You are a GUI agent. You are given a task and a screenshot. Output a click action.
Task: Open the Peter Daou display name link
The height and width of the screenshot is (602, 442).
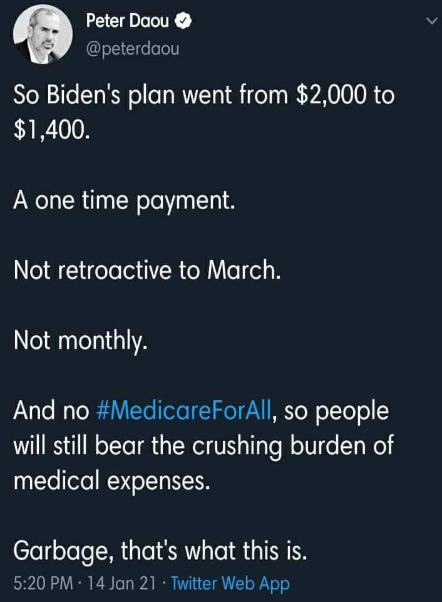(127, 21)
